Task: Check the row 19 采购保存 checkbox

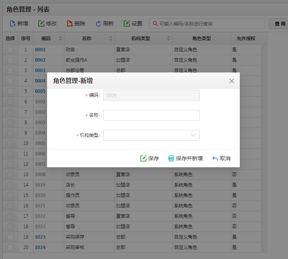Action: point(10,237)
